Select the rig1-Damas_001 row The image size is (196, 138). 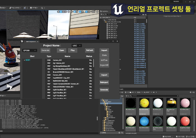coord(69,63)
